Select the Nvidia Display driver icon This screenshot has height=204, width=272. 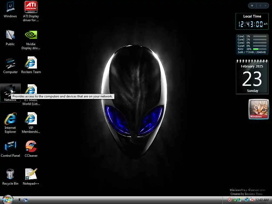pyautogui.click(x=31, y=40)
